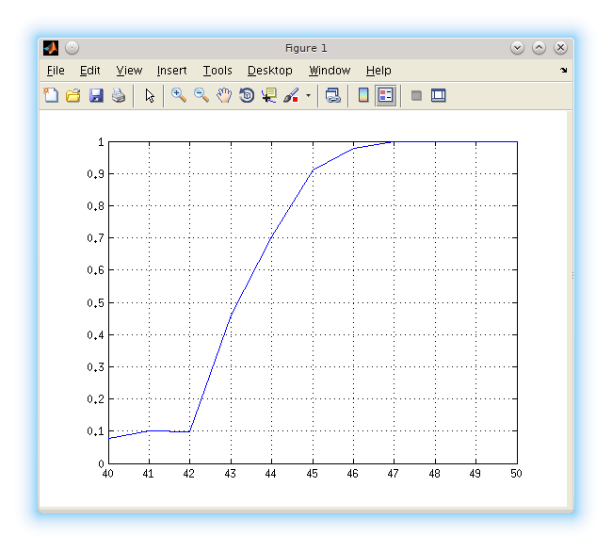Select the Edit Plot arrow tool
Image resolution: width=612 pixels, height=551 pixels.
[x=150, y=95]
